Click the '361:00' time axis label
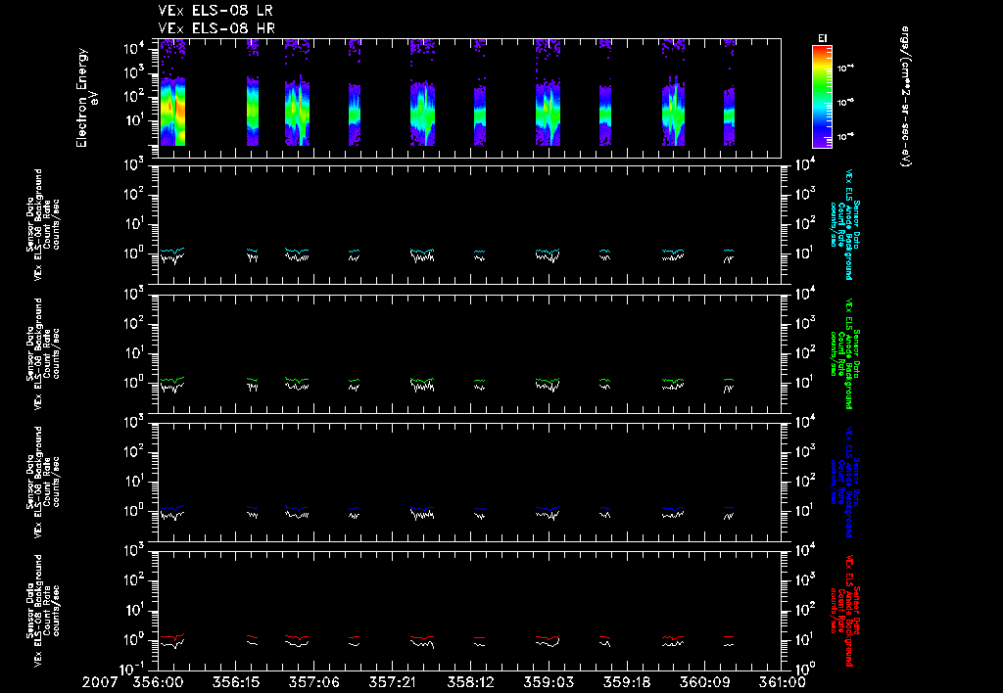1003x693 pixels. point(781,683)
